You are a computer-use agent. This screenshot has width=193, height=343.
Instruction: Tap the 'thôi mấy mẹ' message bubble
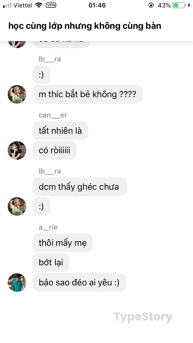63,243
